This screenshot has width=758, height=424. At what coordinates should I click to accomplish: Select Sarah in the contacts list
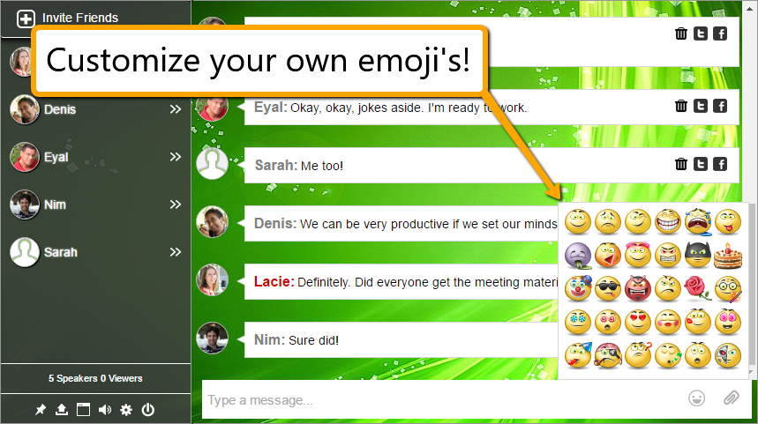95,252
